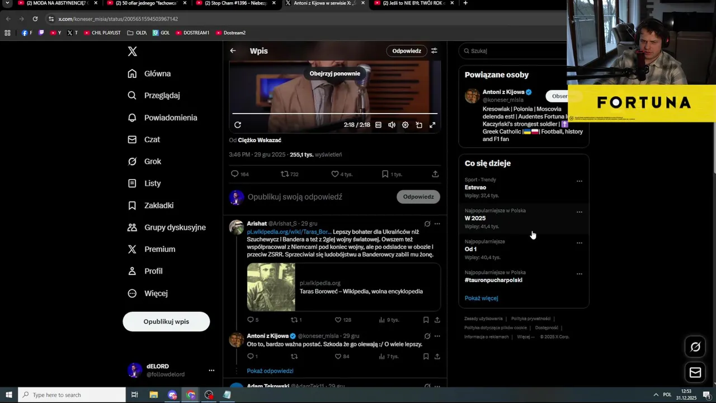Viewport: 716px width, 403px height.
Task: Open Antoni z Kijowa profile in Powiązane osoby
Action: pyautogui.click(x=503, y=92)
